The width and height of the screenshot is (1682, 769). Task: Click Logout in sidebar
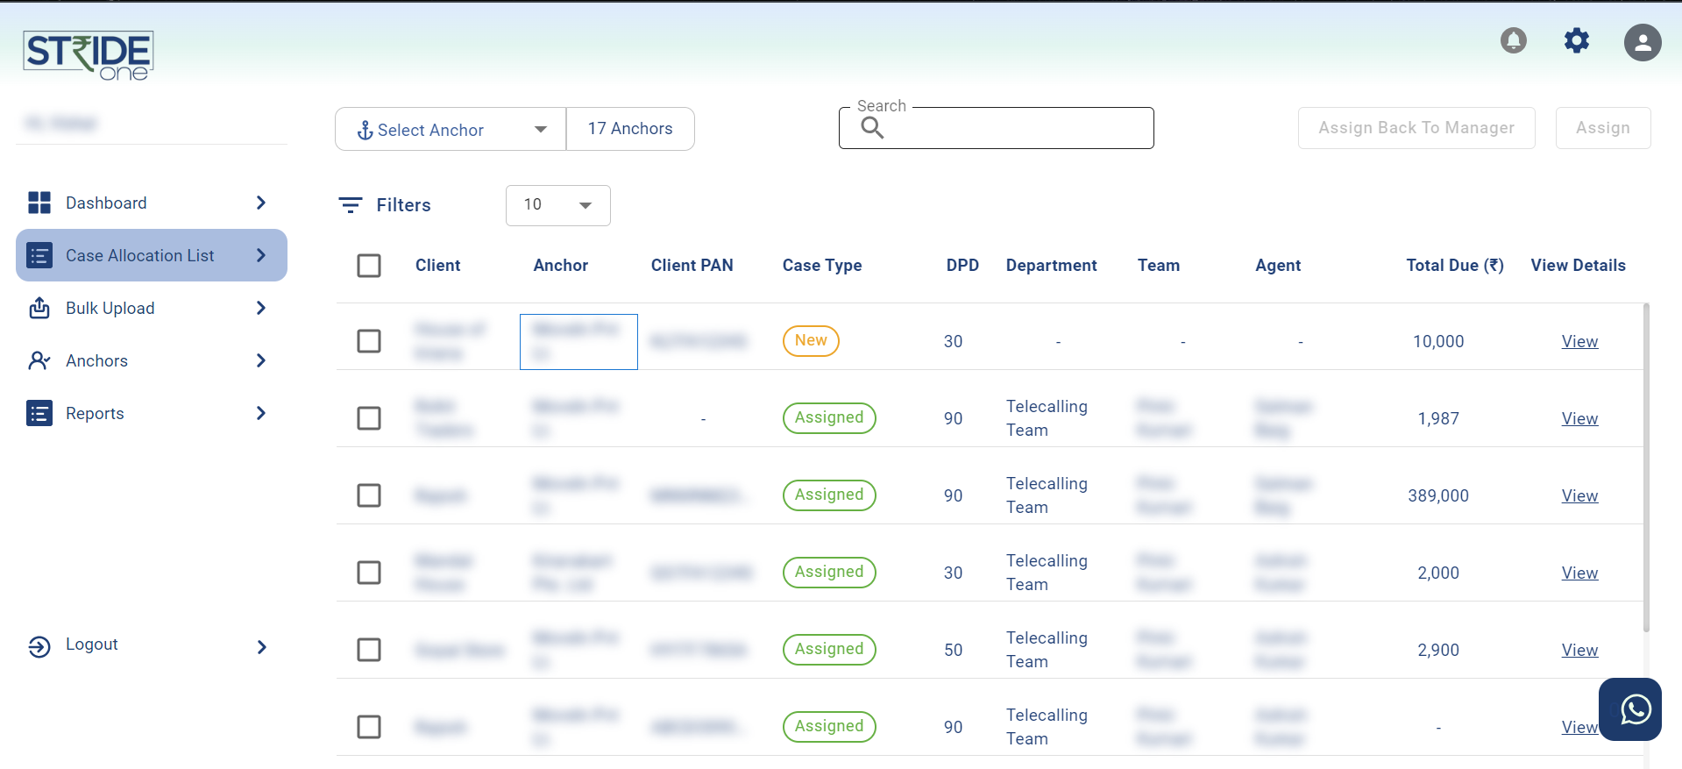pos(152,646)
